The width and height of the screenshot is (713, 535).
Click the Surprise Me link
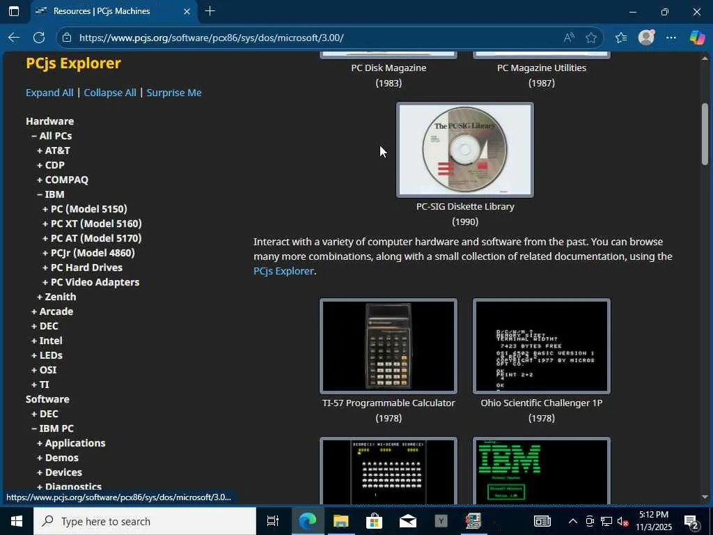pyautogui.click(x=174, y=93)
